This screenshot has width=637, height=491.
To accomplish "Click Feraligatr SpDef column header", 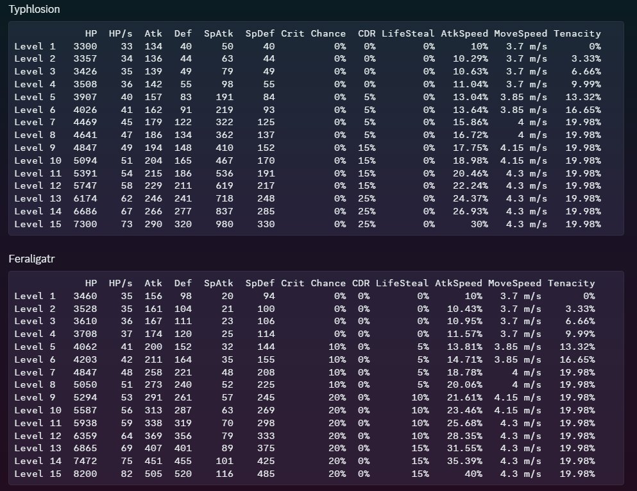I will point(260,283).
